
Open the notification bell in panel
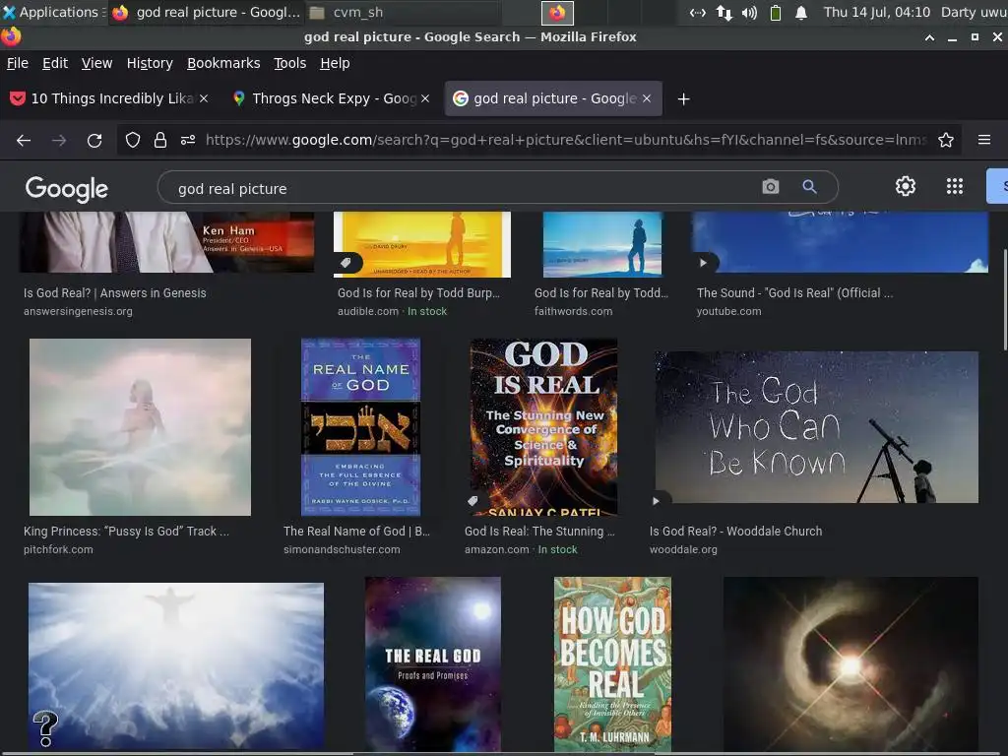tap(801, 12)
